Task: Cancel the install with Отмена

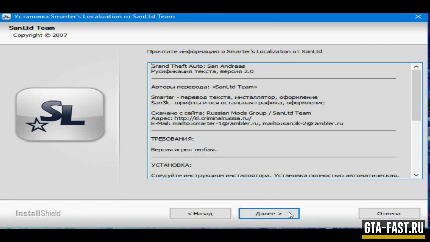Action: 389,213
